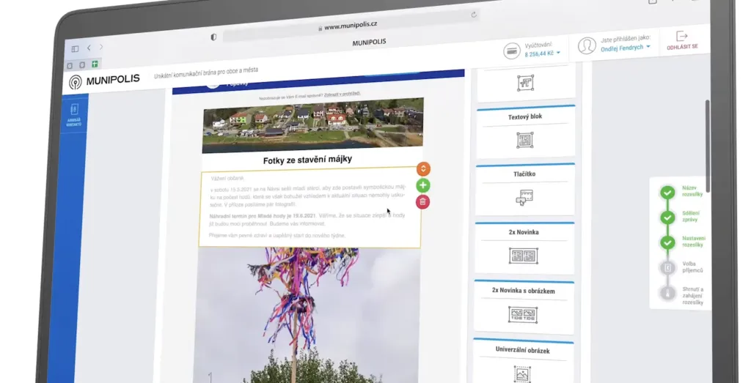Image resolution: width=751 pixels, height=383 pixels.
Task: Click the Volba příjemců step marker
Action: coord(667,268)
